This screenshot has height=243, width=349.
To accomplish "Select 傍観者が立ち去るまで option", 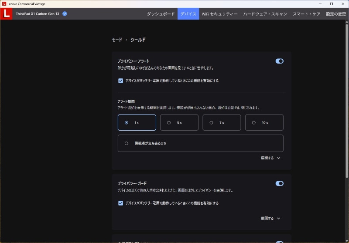I will coord(201,143).
